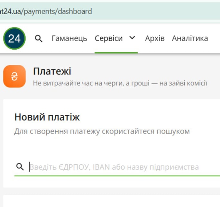Click the magnifier icon inside the payment search field
220x207 pixels.
coord(20,167)
